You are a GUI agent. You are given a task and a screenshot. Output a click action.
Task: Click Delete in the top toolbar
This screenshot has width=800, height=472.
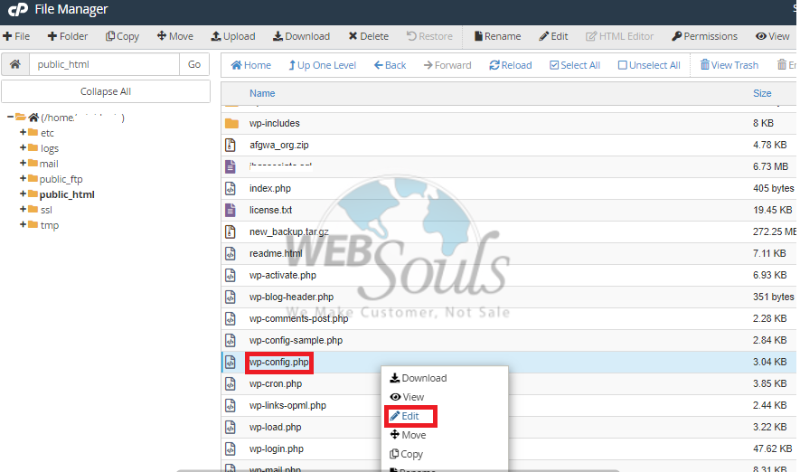point(369,36)
